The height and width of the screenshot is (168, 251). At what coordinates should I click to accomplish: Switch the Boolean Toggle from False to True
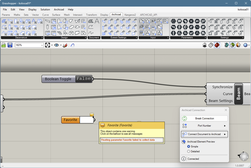click(83, 79)
